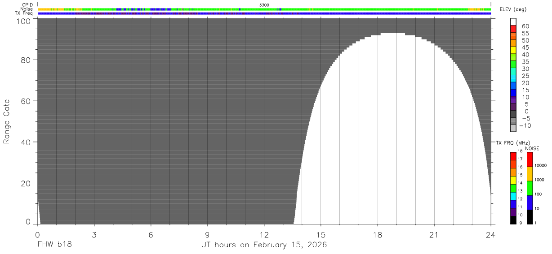
Task: Click x-axis tick label '24'
Action: tap(490, 235)
